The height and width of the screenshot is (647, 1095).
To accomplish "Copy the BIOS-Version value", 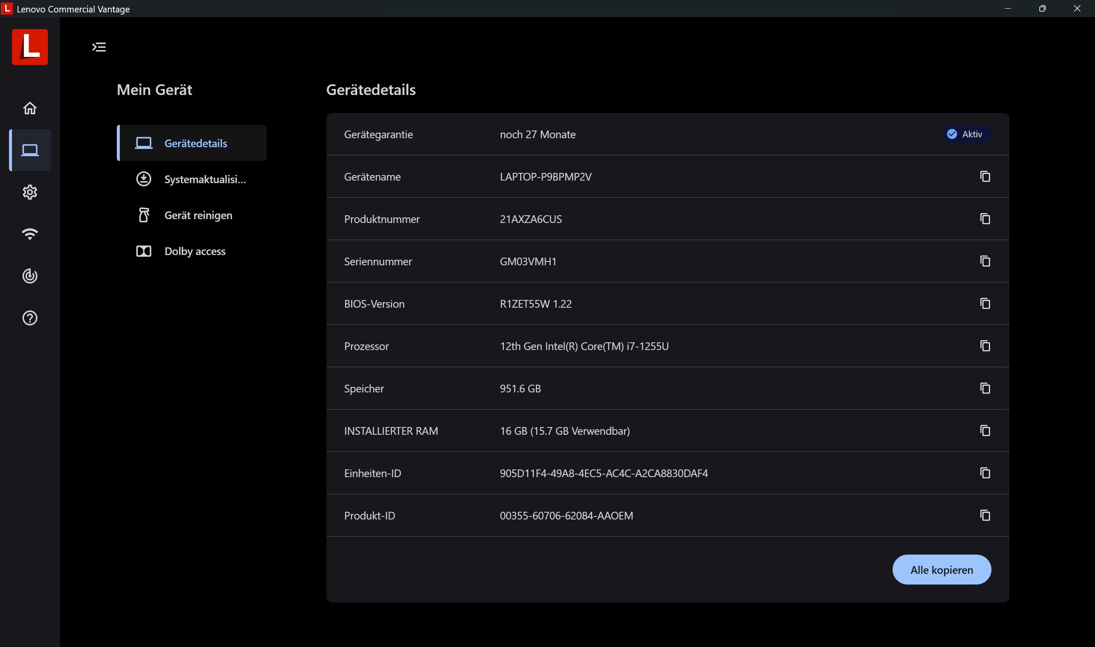I will coord(985,303).
